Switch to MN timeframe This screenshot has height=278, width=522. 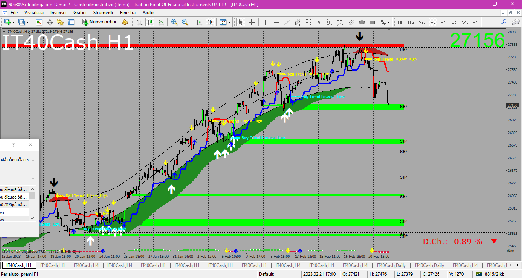coord(475,22)
